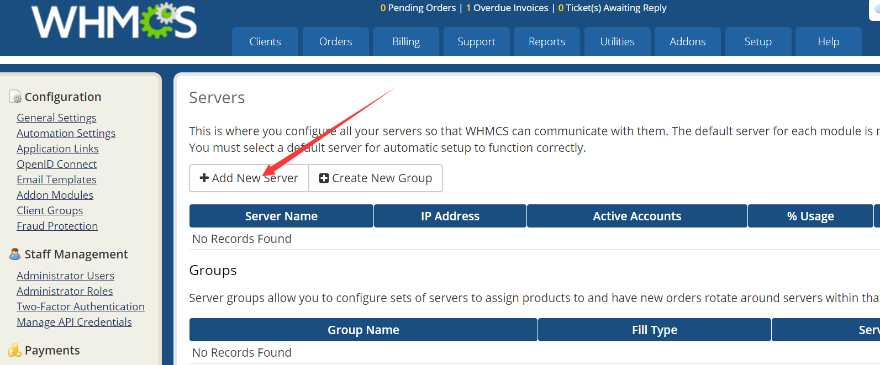
Task: Open Email Templates page
Action: (x=56, y=179)
